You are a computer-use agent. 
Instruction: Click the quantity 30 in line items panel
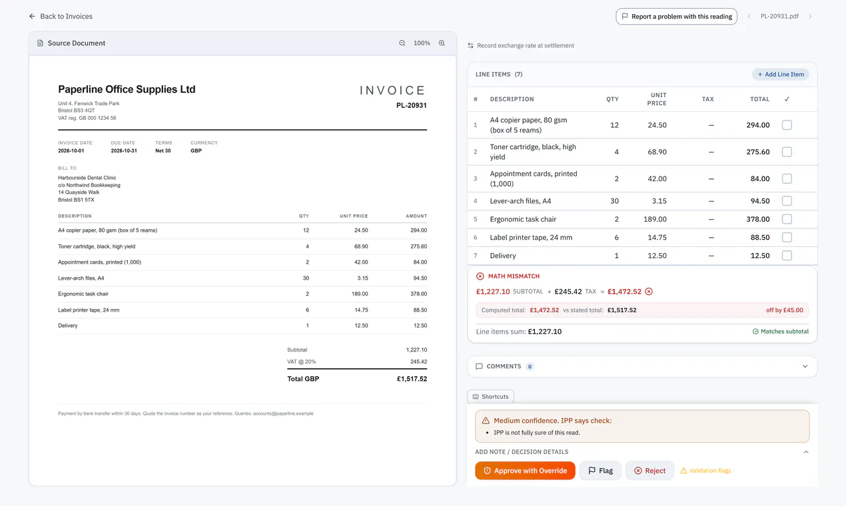point(614,201)
